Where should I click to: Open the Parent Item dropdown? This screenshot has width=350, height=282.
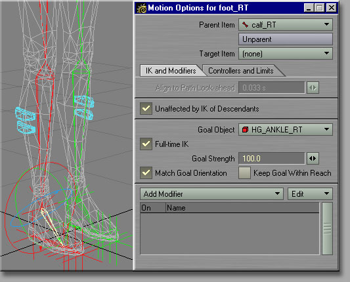[x=286, y=24]
